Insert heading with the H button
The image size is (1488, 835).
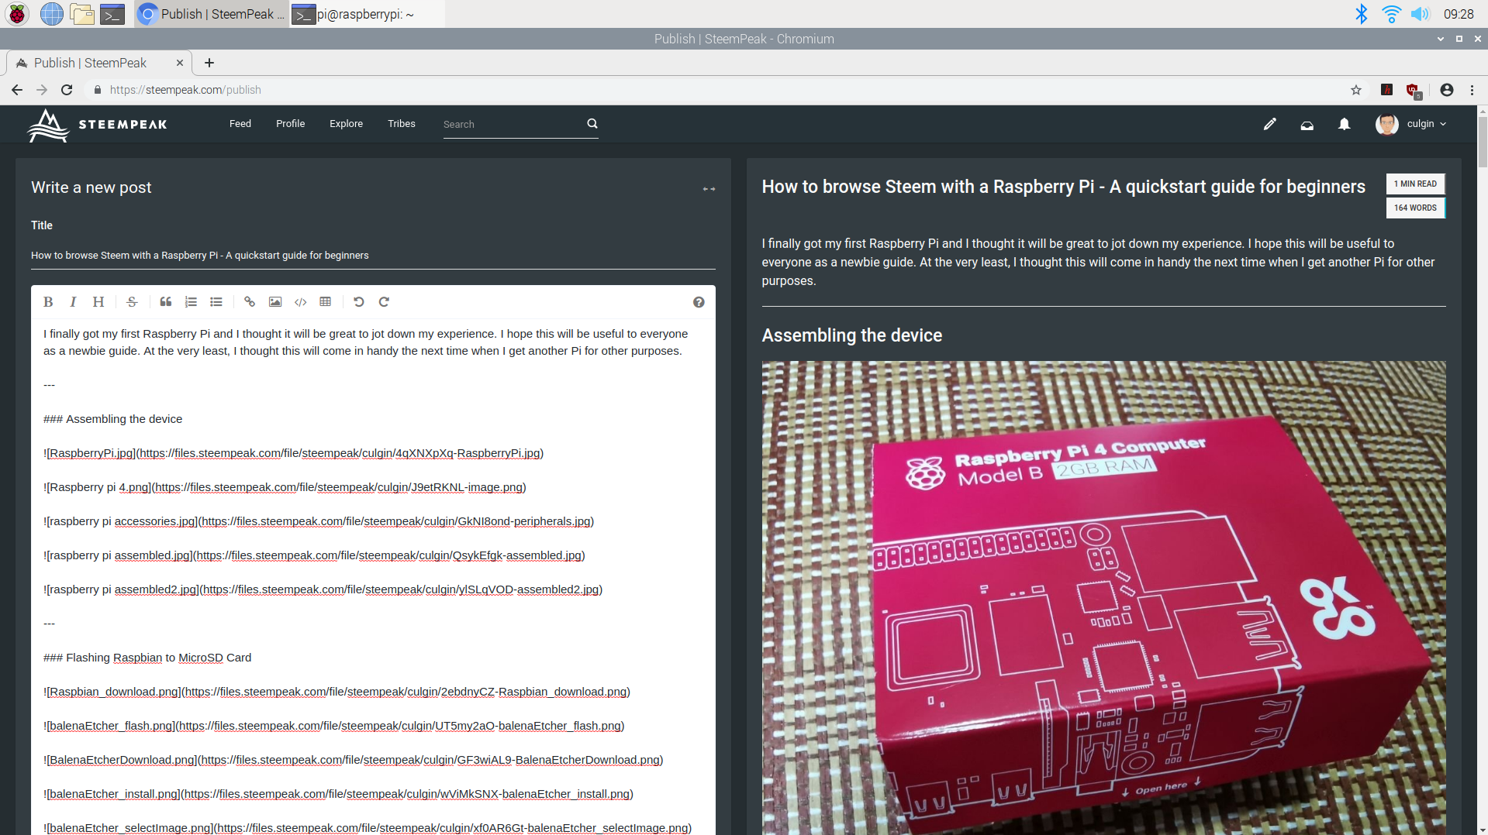coord(98,302)
